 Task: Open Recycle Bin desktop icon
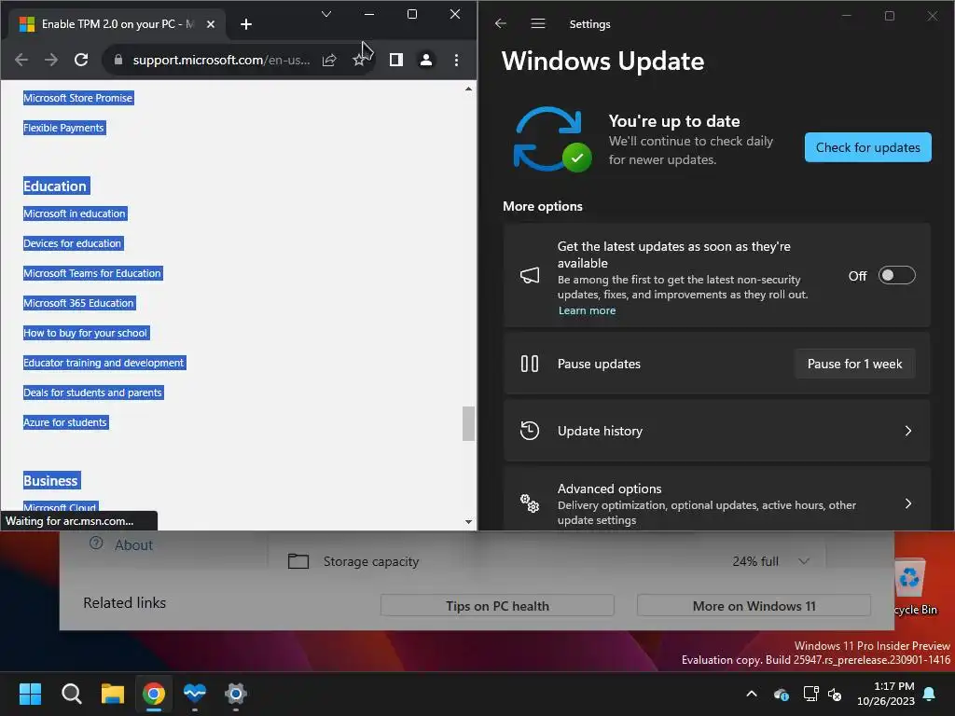[916, 585]
